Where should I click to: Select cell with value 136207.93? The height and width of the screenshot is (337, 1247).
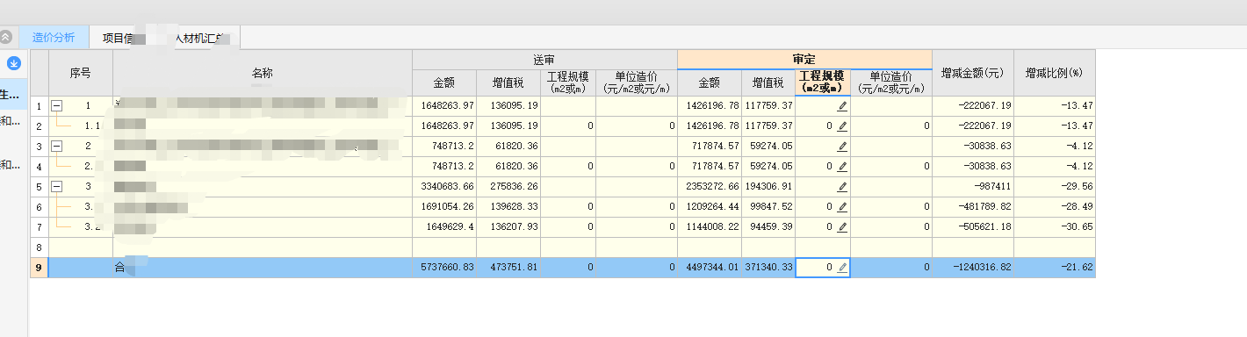click(x=508, y=226)
